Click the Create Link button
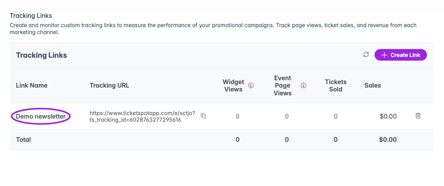The width and height of the screenshot is (444, 186). click(401, 55)
